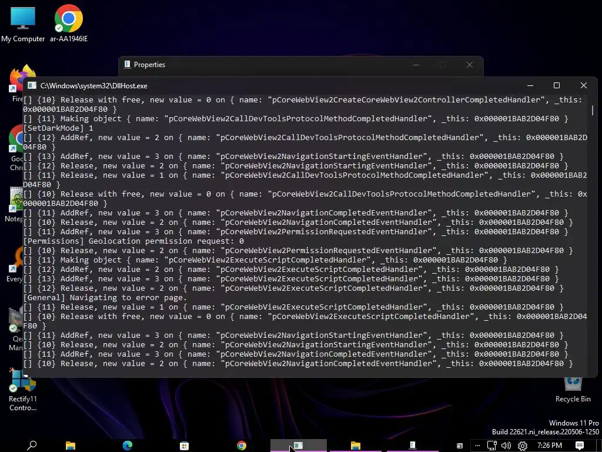Show hidden tray icons overflow
Image resolution: width=602 pixels, height=452 pixels.
click(477, 446)
